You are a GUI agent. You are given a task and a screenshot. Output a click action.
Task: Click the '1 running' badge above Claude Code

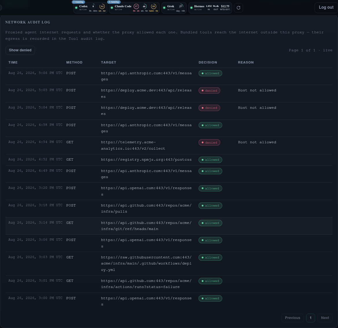pos(114,2)
